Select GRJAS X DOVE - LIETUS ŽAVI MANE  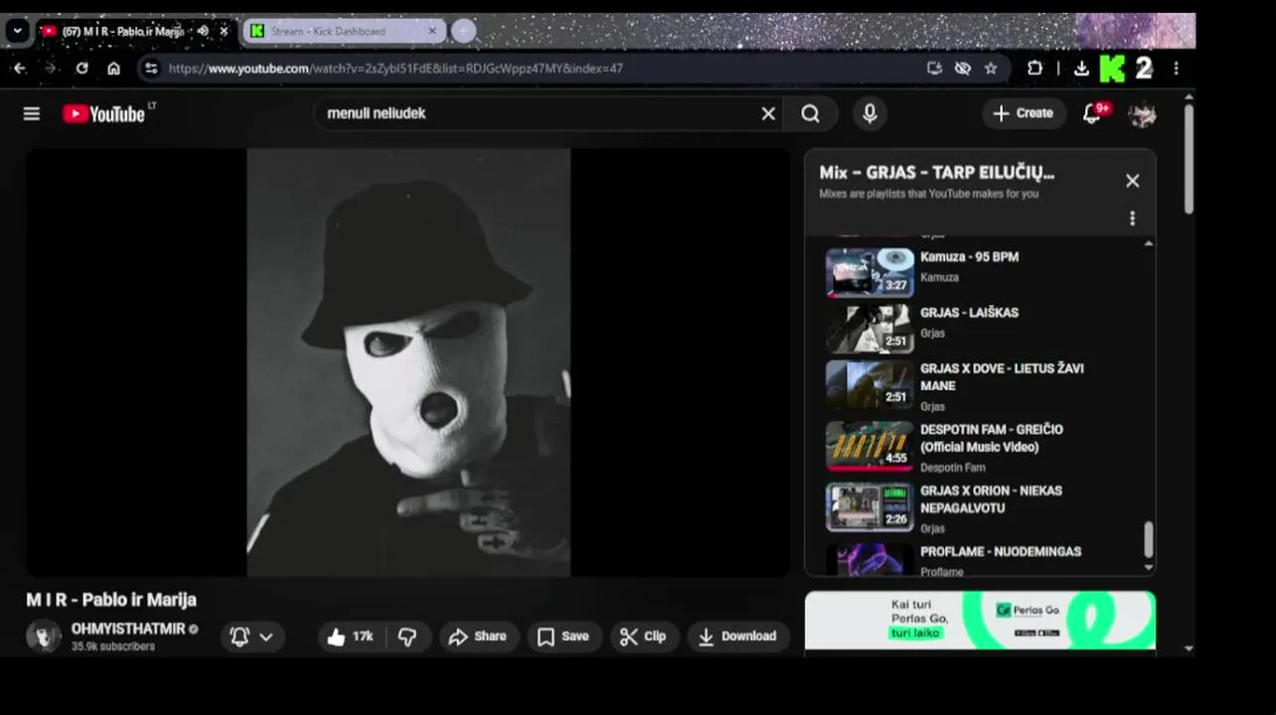[x=1002, y=377]
